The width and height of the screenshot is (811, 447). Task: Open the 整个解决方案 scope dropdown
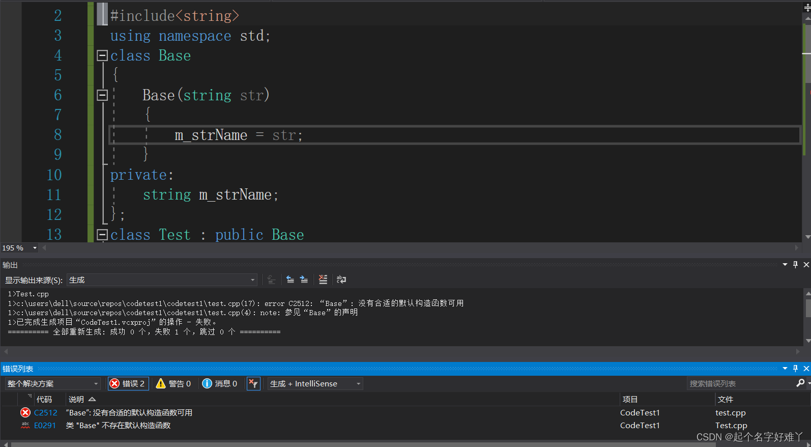pos(52,384)
